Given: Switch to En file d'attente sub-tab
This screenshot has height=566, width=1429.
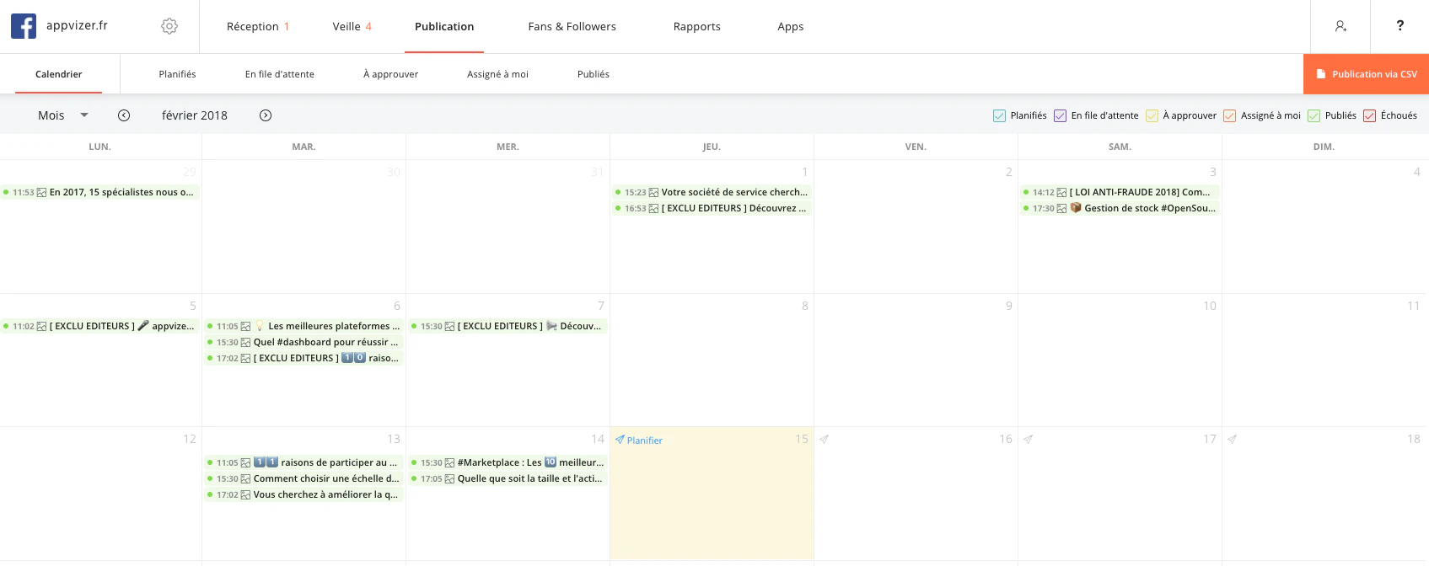Looking at the screenshot, I should point(279,74).
